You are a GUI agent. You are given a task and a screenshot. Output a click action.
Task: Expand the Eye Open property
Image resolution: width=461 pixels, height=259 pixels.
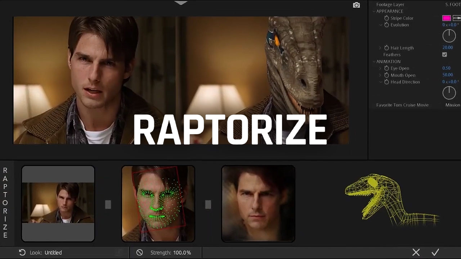(380, 68)
